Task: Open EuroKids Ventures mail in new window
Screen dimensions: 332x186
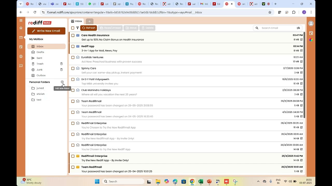Action: coord(301,61)
